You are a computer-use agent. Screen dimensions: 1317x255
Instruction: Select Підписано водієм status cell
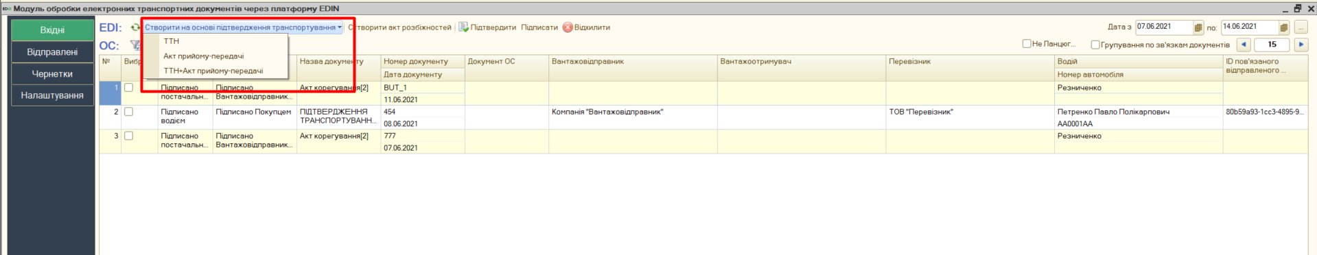[x=185, y=117]
